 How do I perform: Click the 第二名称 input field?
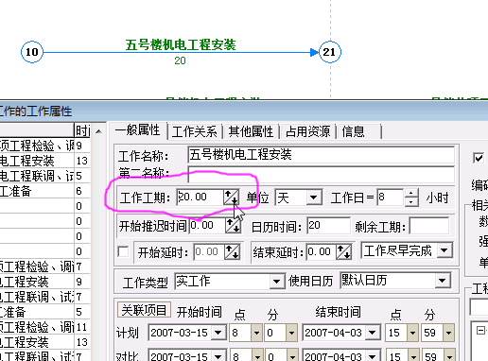[321, 175]
